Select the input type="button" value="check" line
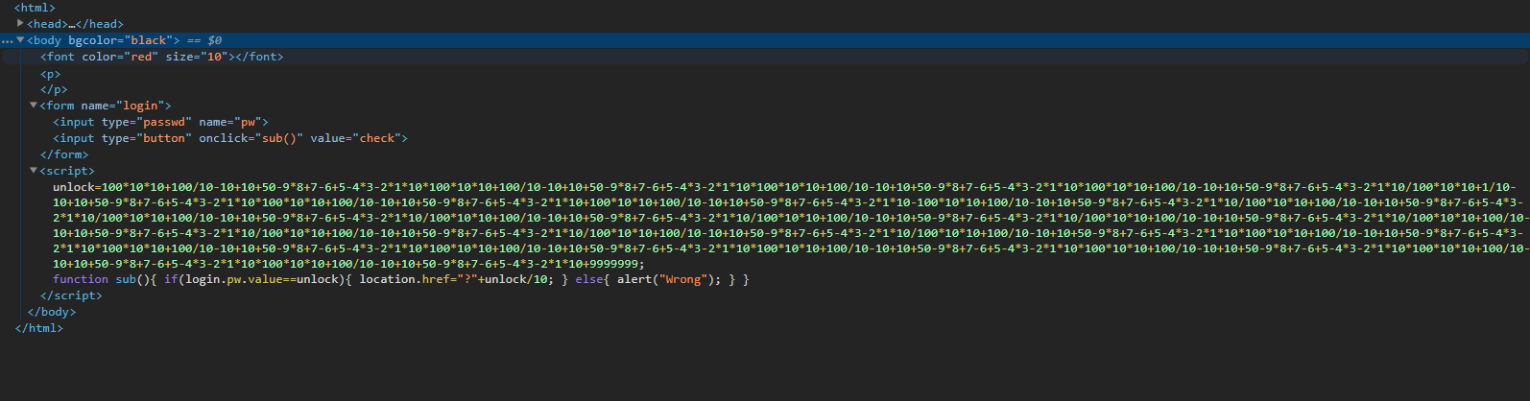The image size is (1530, 401). [230, 138]
